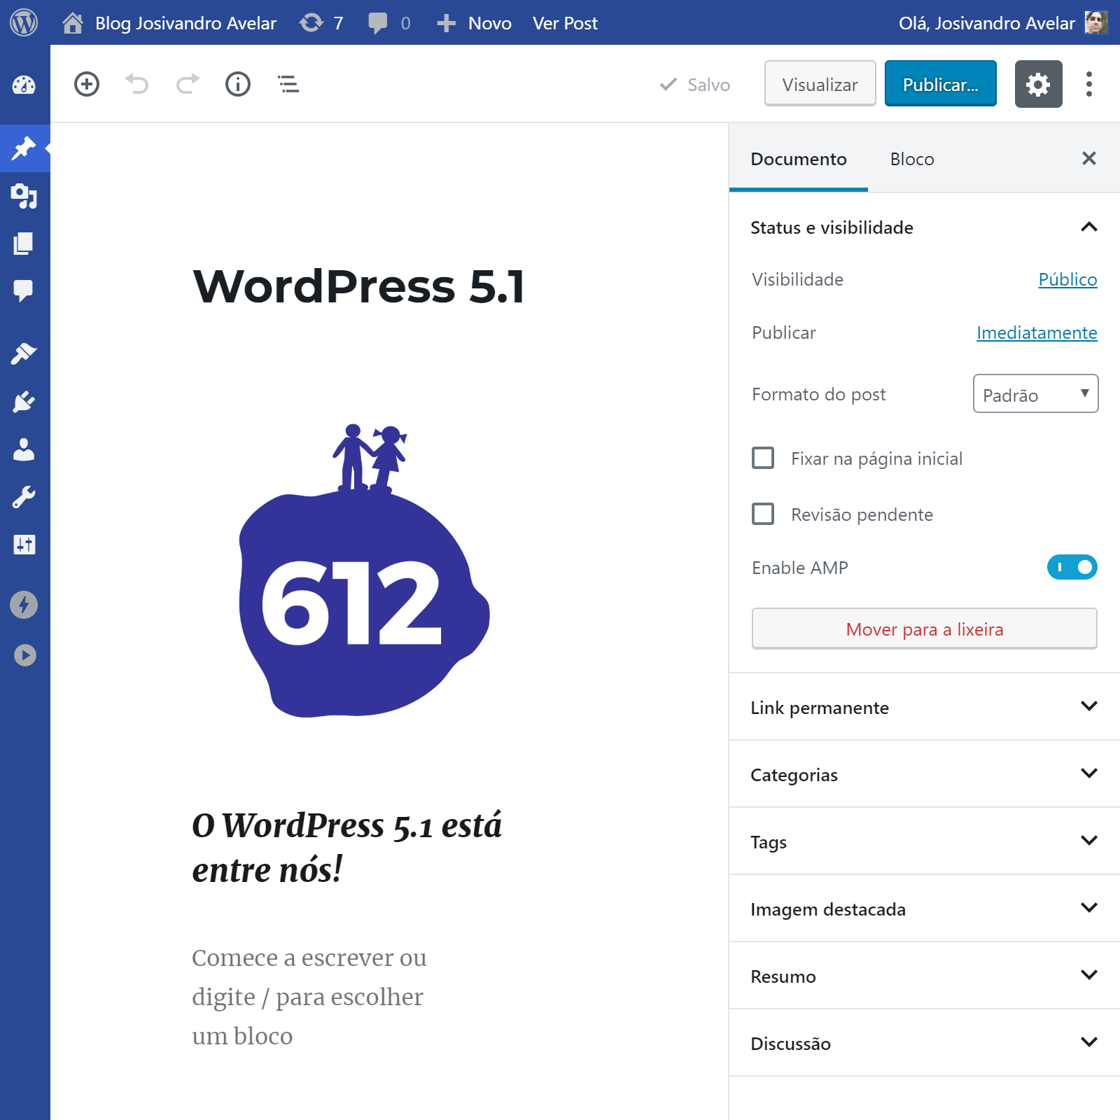This screenshot has width=1120, height=1120.
Task: Open content structure info icon
Action: point(238,84)
